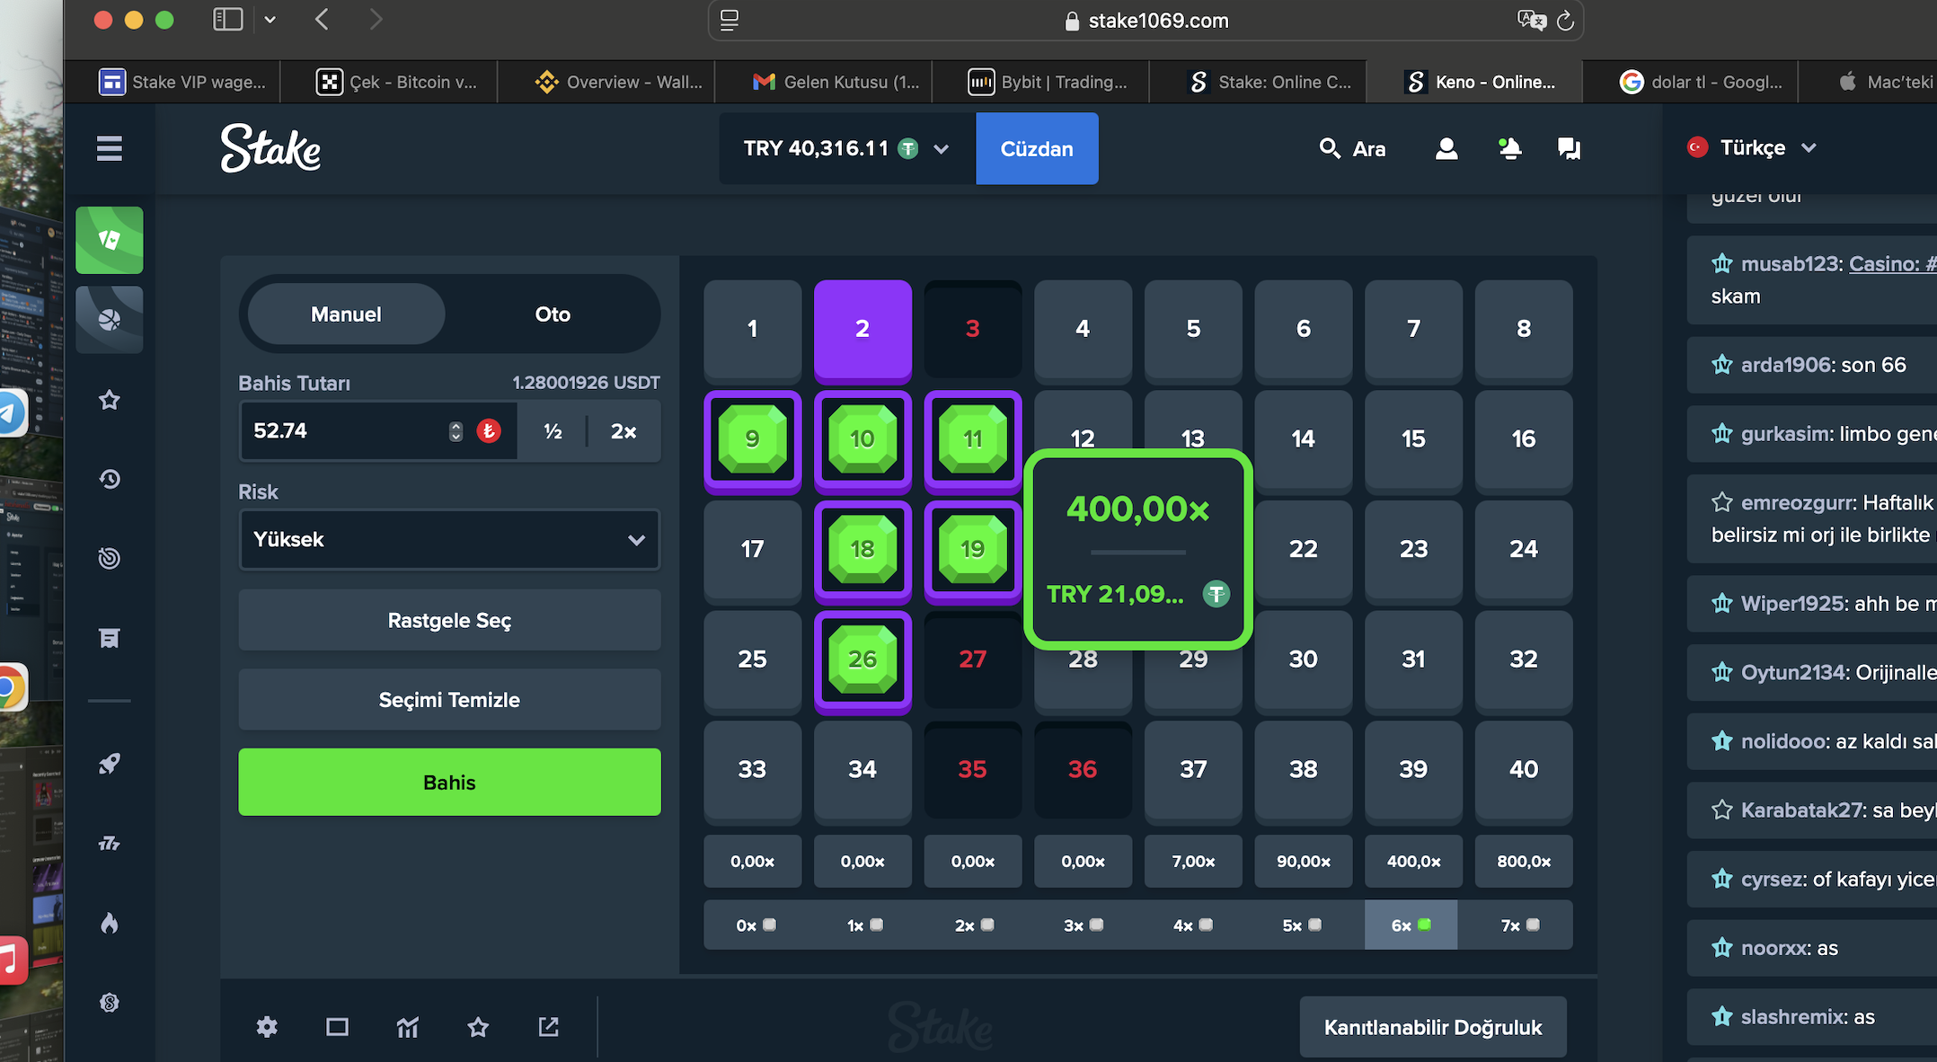Open the flame icon in left sidebar
Viewport: 1937px width, 1062px height.
tap(110, 923)
